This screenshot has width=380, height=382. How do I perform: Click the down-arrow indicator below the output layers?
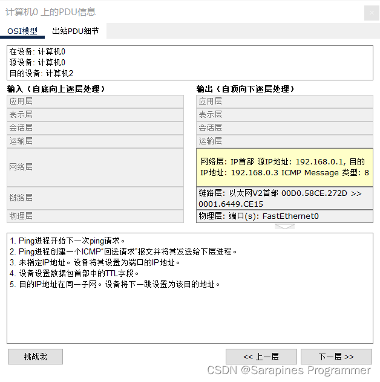(x=284, y=227)
